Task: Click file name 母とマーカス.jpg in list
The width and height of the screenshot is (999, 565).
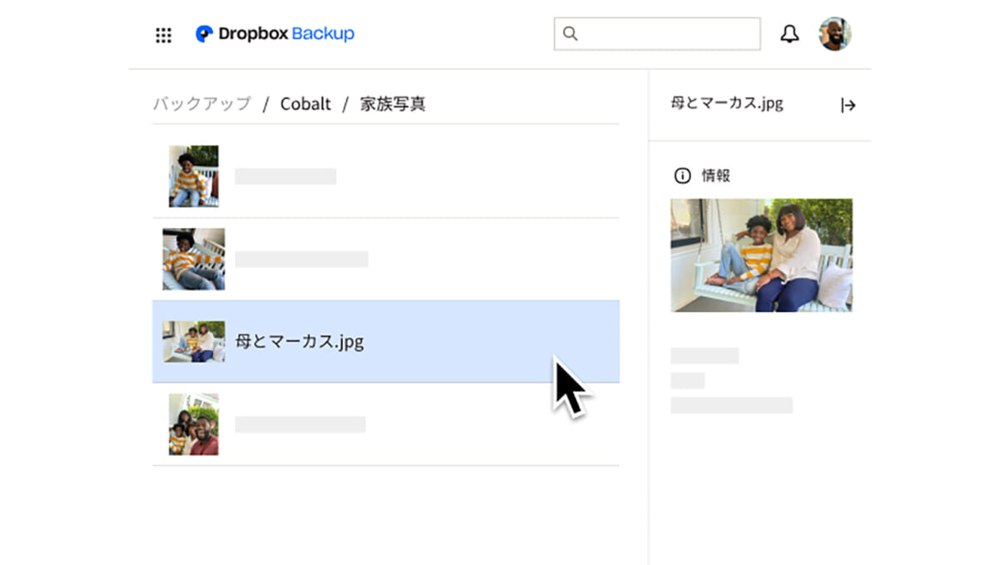Action: click(300, 342)
